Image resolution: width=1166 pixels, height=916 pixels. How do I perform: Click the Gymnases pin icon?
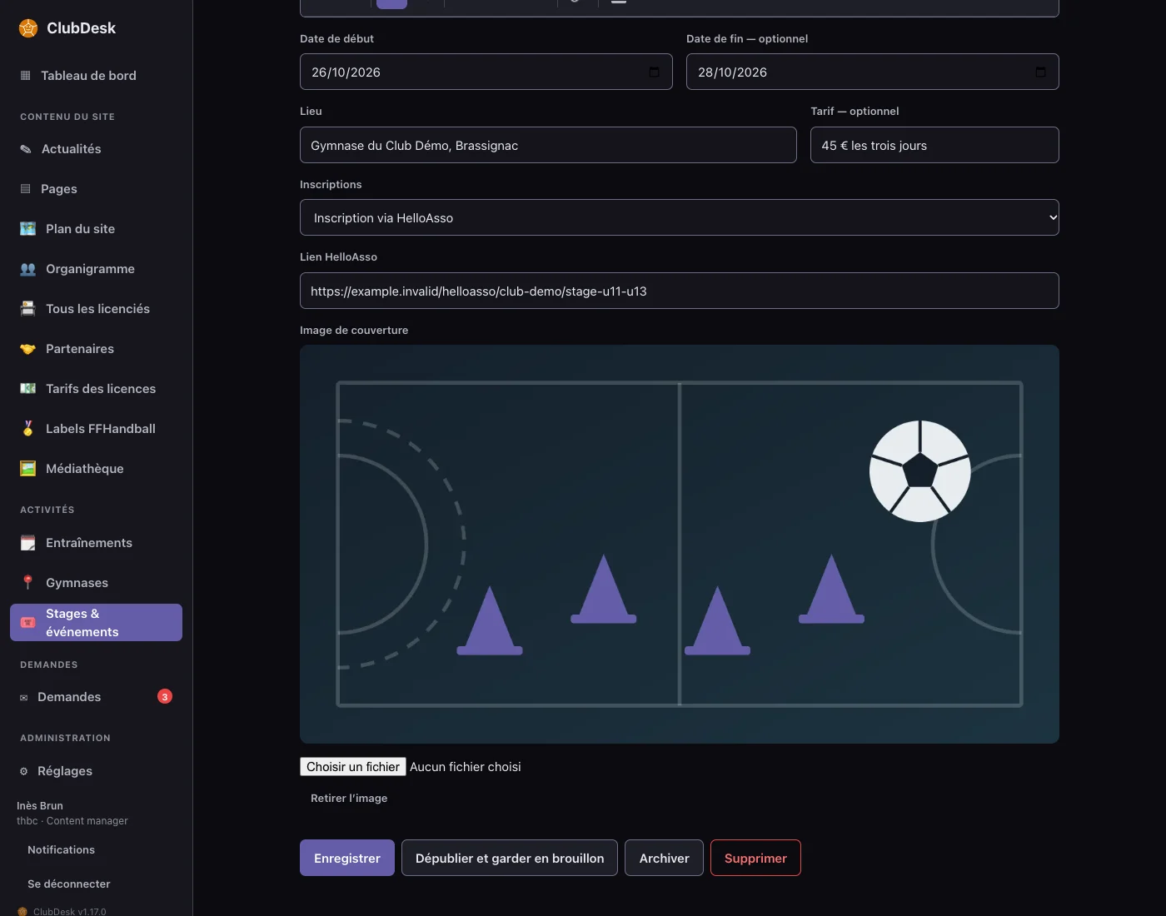point(27,583)
